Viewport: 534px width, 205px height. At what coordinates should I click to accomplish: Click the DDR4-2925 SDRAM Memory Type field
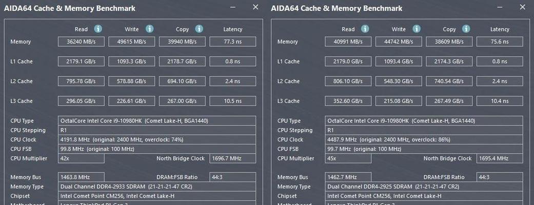click(x=424, y=187)
